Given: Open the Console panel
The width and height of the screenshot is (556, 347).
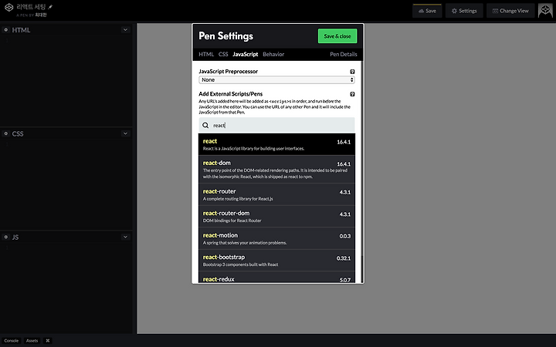Looking at the screenshot, I should (12, 341).
